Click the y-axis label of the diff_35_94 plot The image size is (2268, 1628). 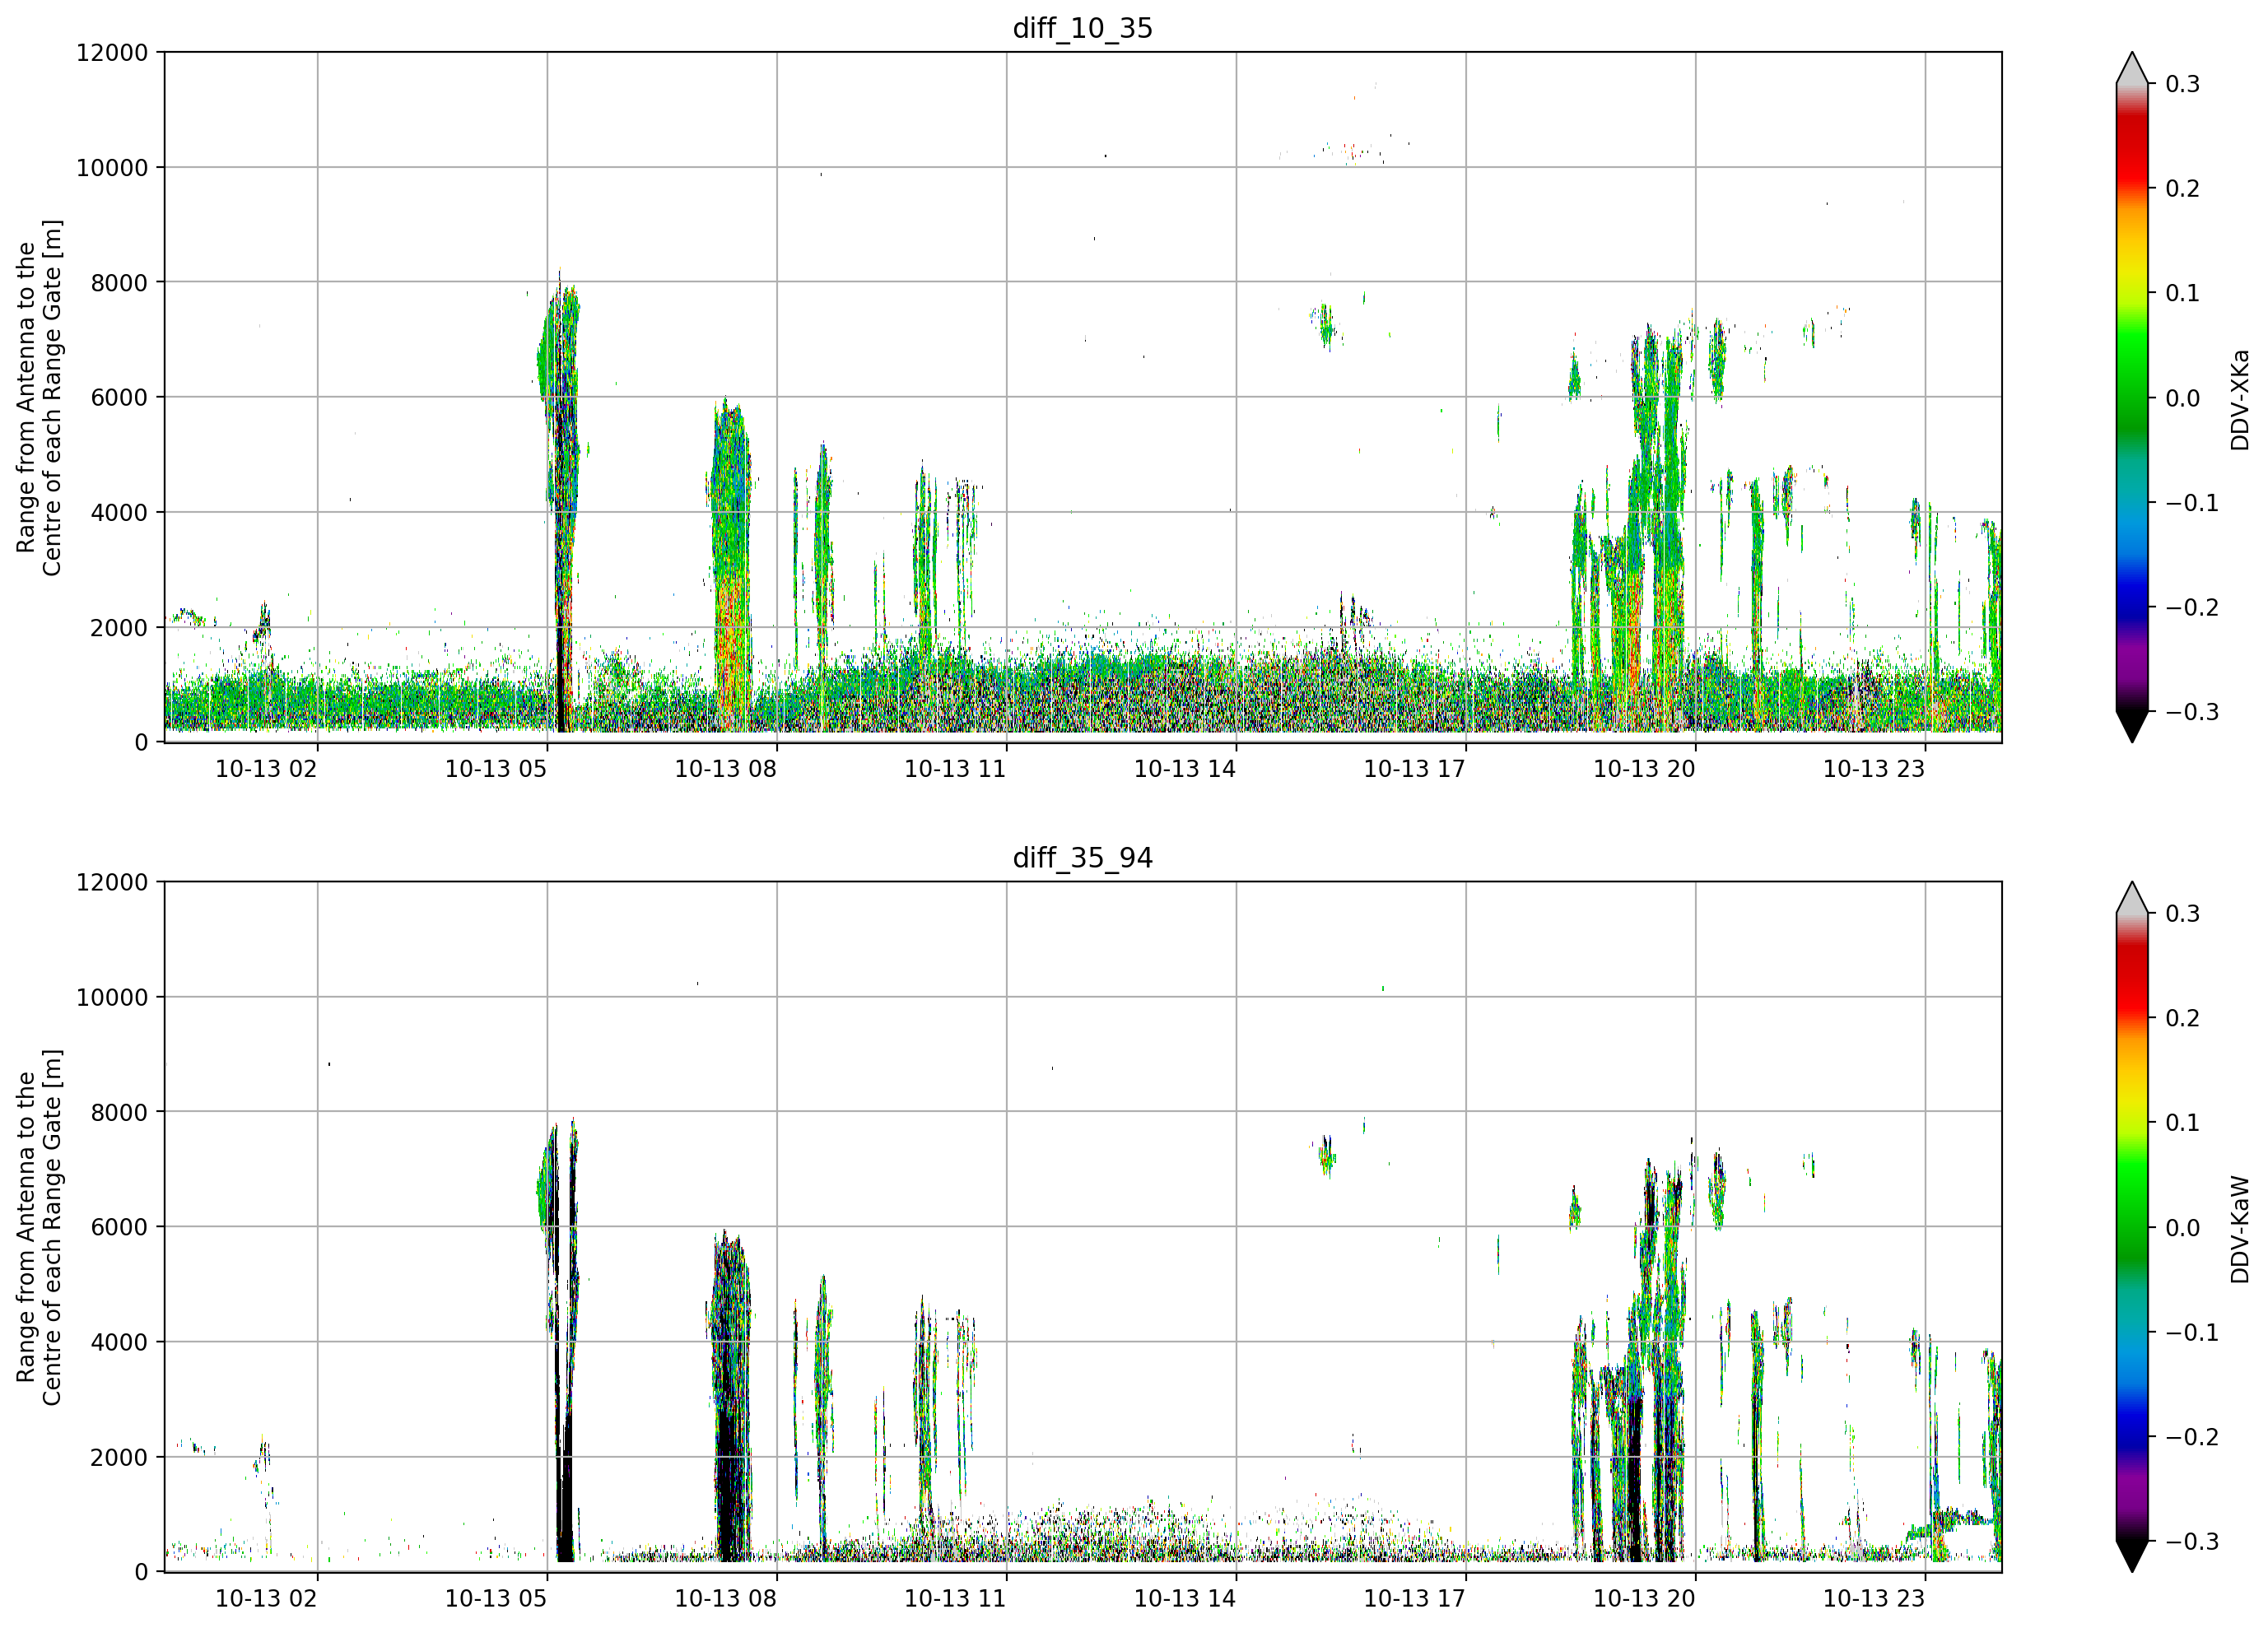point(39,1227)
